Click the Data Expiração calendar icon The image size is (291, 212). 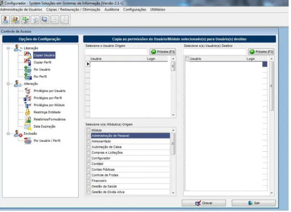28,126
